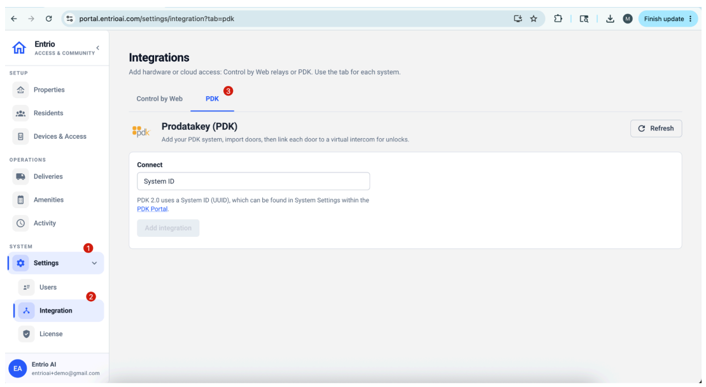This screenshot has width=706, height=387.
Task: Click the Refresh button
Action: (x=656, y=129)
